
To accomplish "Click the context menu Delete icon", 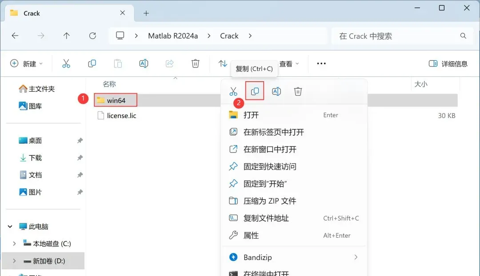I will tap(298, 91).
